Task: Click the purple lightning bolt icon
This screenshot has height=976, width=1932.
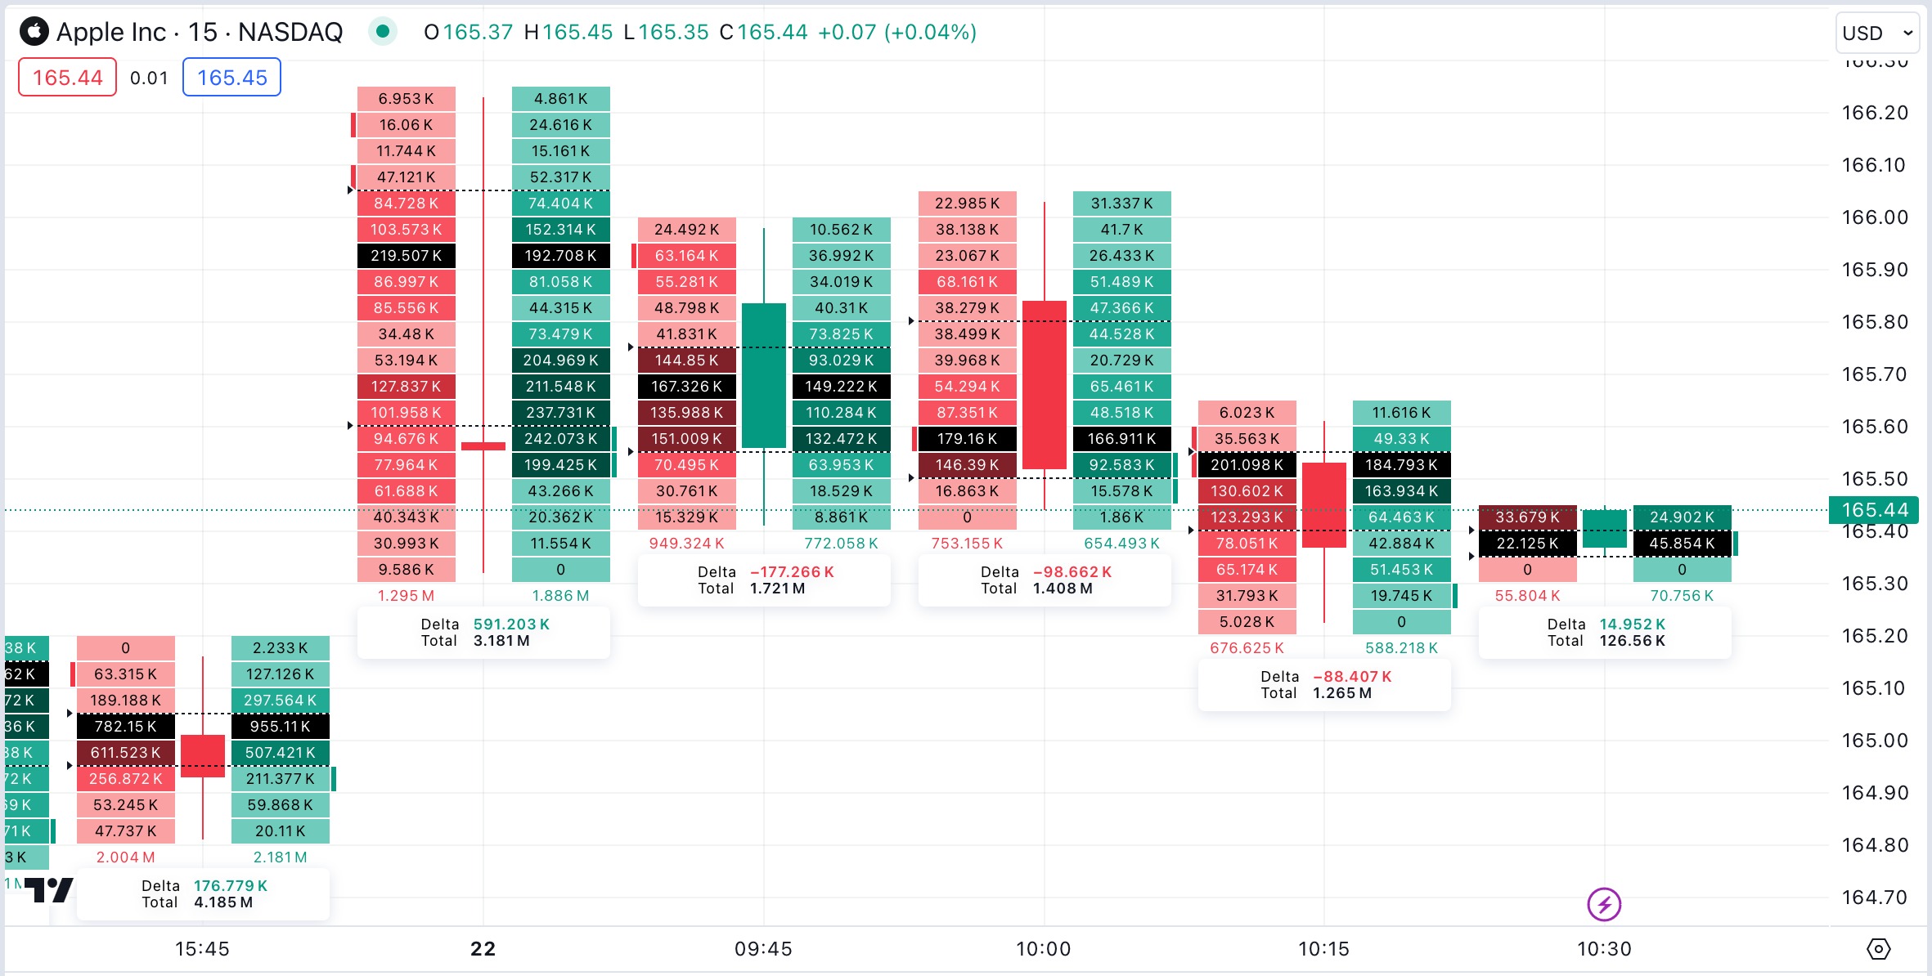Action: coord(1603,904)
